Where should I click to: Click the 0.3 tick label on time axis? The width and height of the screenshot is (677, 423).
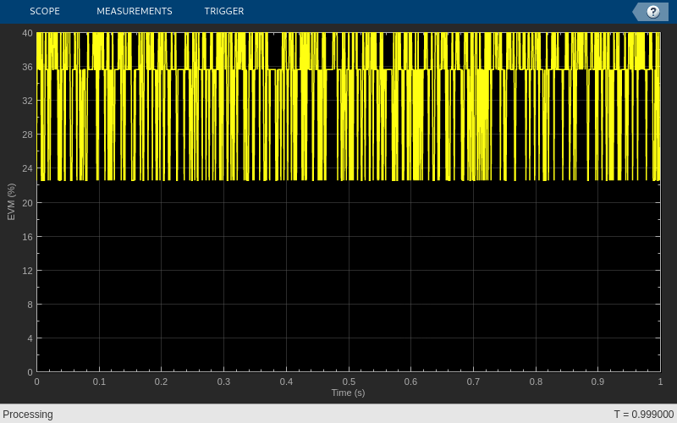click(x=223, y=382)
